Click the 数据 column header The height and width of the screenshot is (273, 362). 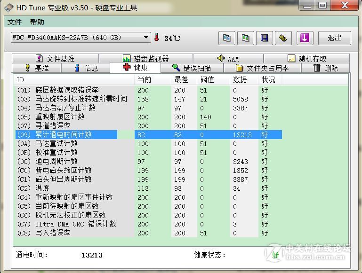[x=244, y=80]
